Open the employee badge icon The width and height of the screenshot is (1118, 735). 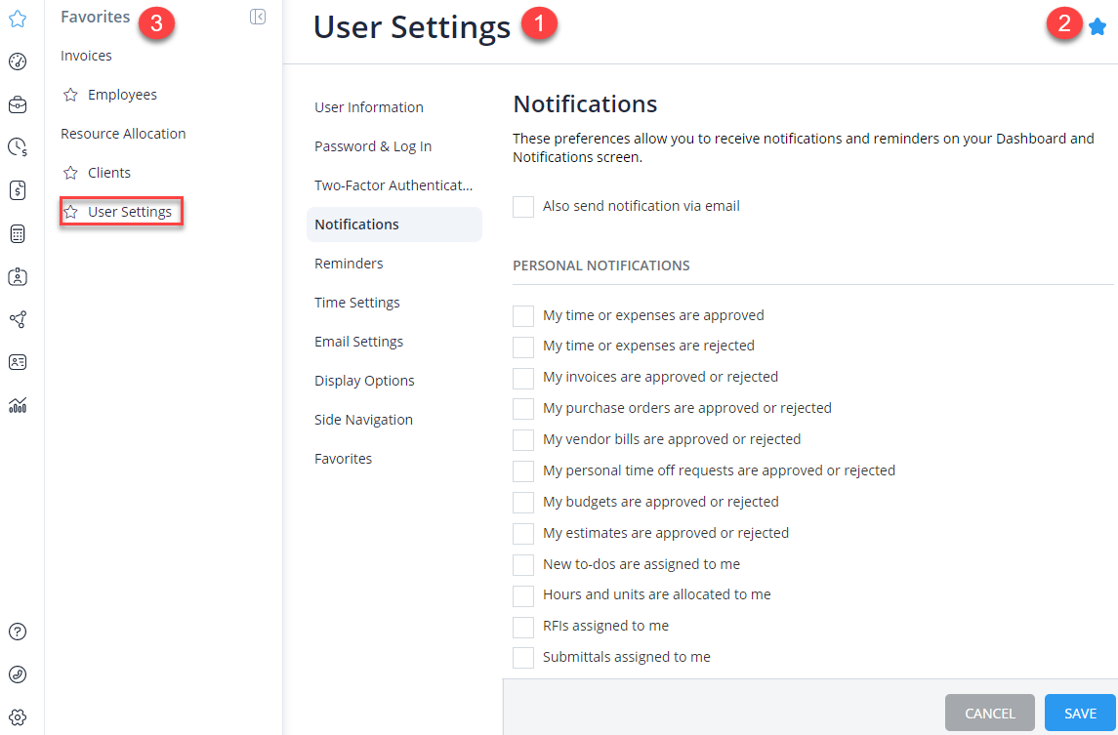[17, 276]
